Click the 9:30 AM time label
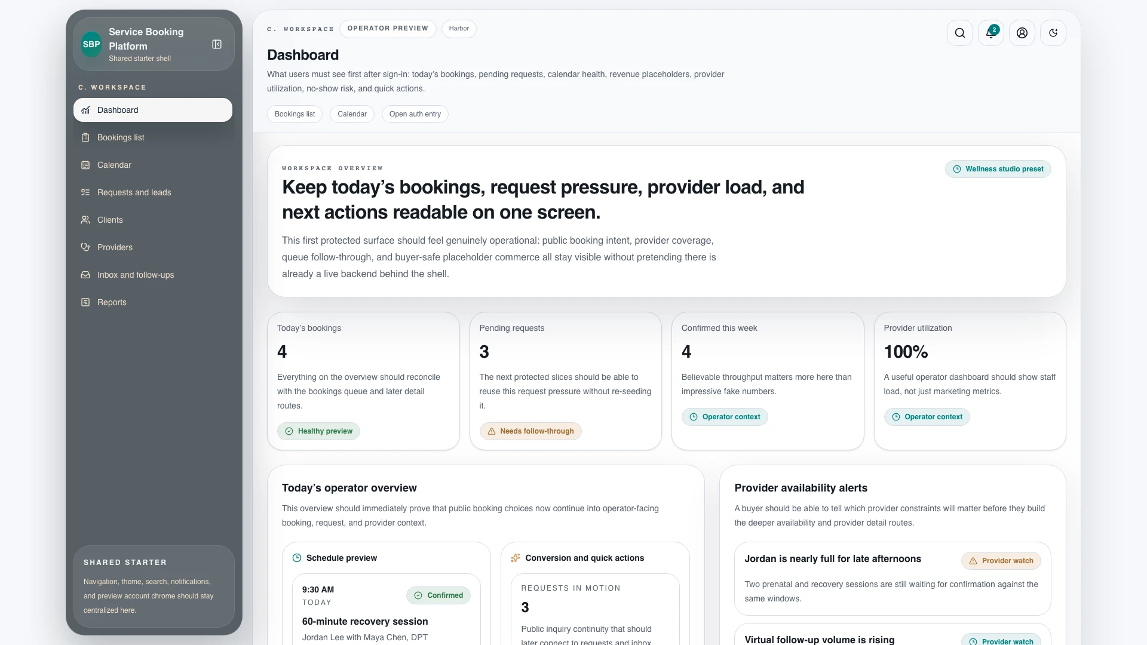Image resolution: width=1147 pixels, height=645 pixels. click(318, 589)
